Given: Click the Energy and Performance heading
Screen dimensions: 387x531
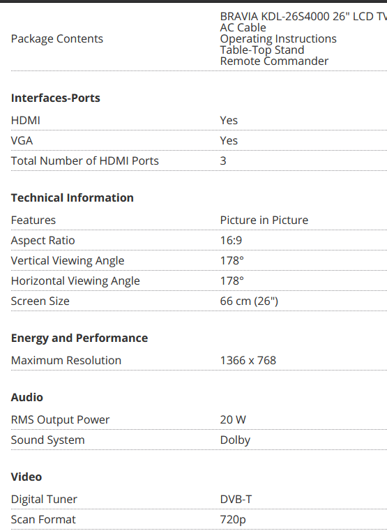Looking at the screenshot, I should [79, 338].
